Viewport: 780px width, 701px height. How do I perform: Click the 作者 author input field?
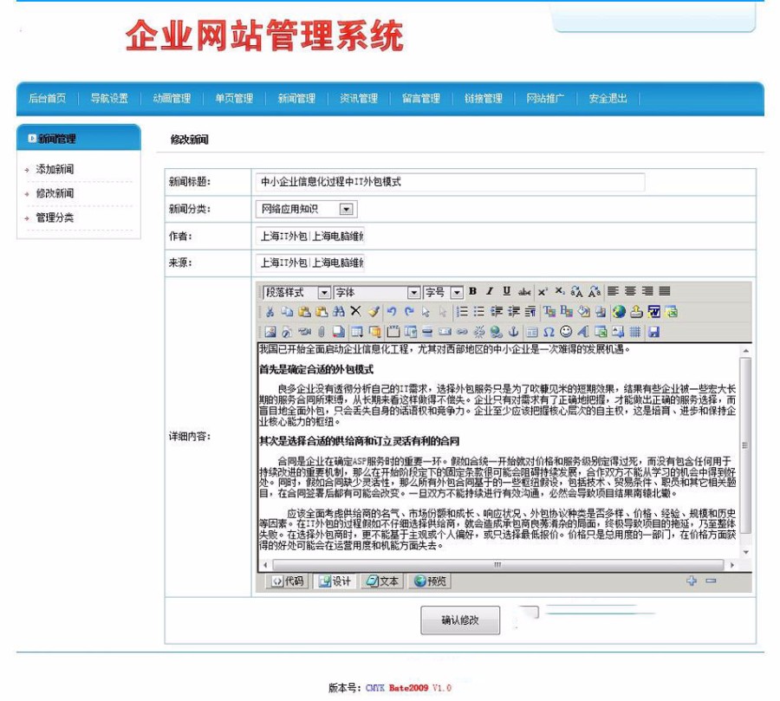pos(310,236)
